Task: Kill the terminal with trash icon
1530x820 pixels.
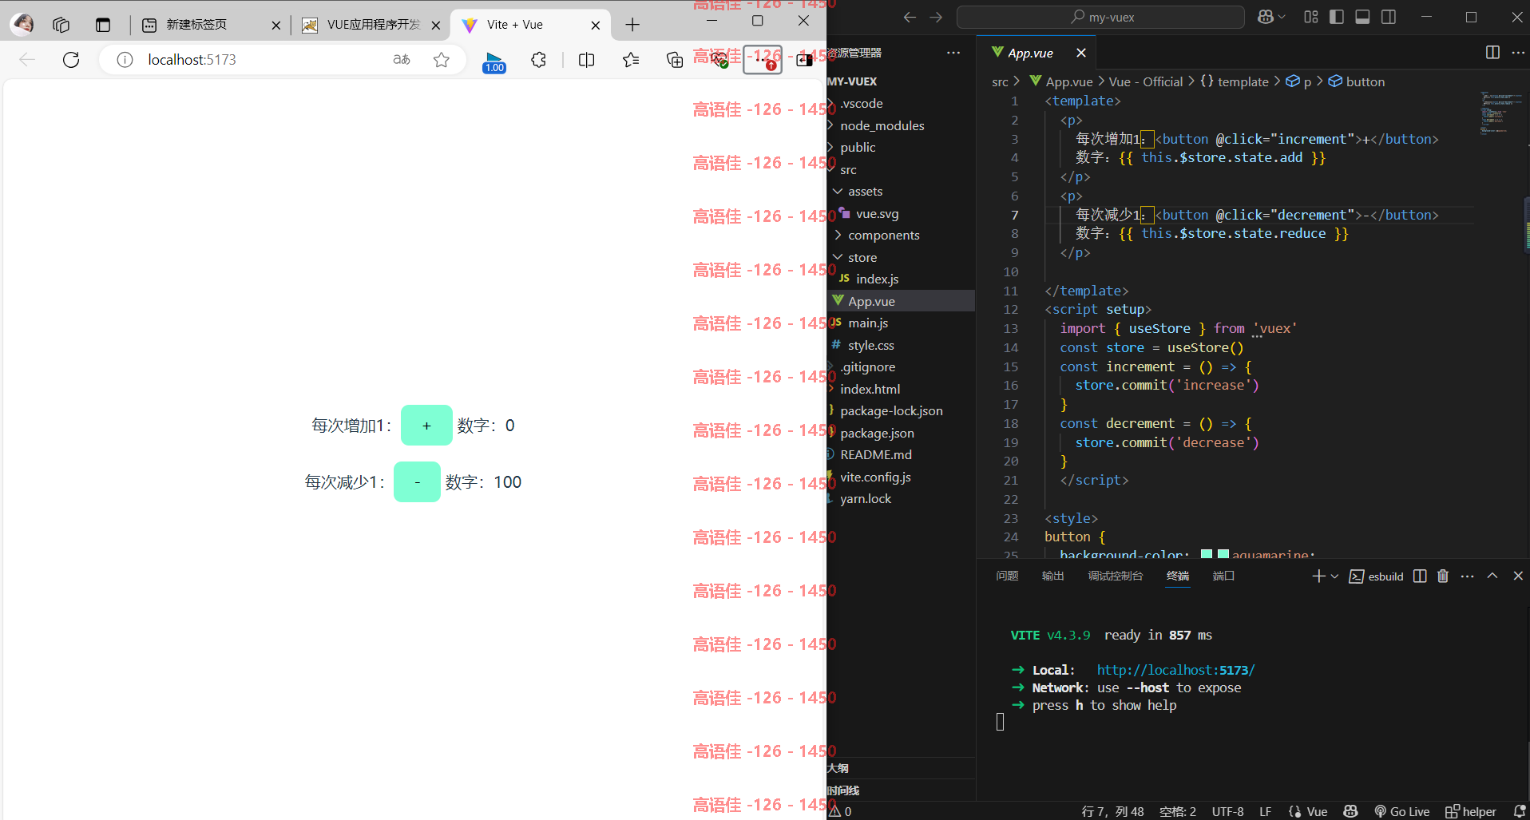Action: pyautogui.click(x=1443, y=576)
